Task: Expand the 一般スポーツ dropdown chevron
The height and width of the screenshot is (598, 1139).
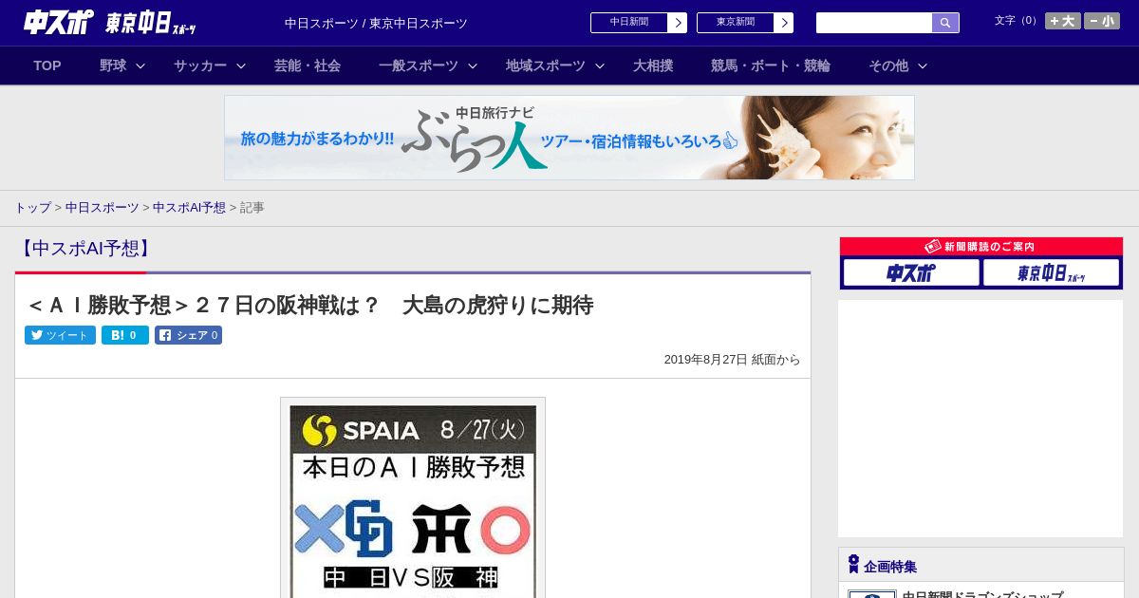Action: [x=473, y=65]
